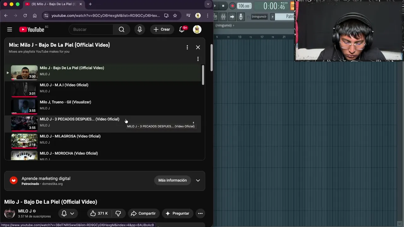
Task: Click the search magnifier button on YouTube
Action: pos(122,29)
